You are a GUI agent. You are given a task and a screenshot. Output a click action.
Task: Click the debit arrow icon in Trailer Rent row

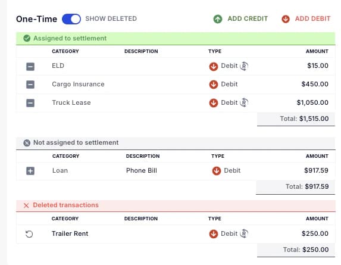214,234
